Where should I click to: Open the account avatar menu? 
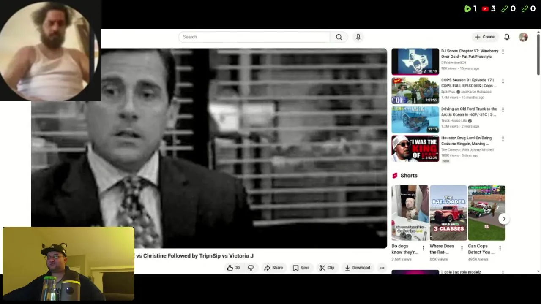[x=523, y=37]
